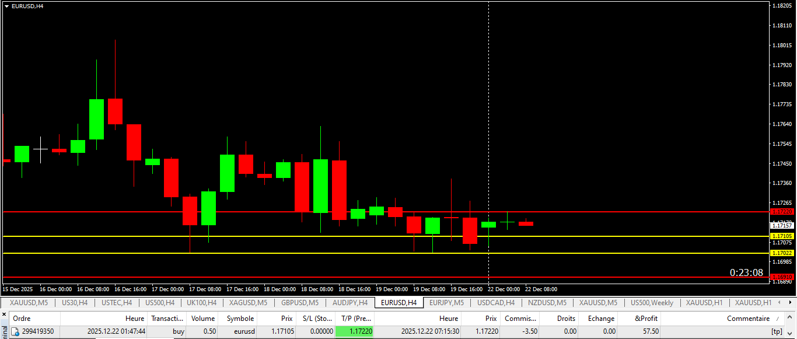The width and height of the screenshot is (797, 339).
Task: Click the yellow 1.17022 price axis label
Action: click(782, 253)
